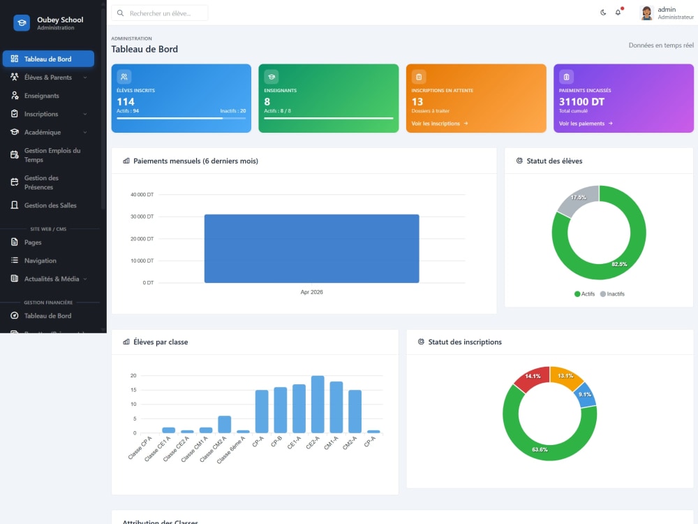Open the active Tableau de Bord sidebar item
The width and height of the screenshot is (698, 524).
pyautogui.click(x=48, y=59)
